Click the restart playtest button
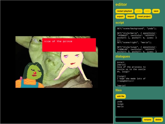 [124, 11]
